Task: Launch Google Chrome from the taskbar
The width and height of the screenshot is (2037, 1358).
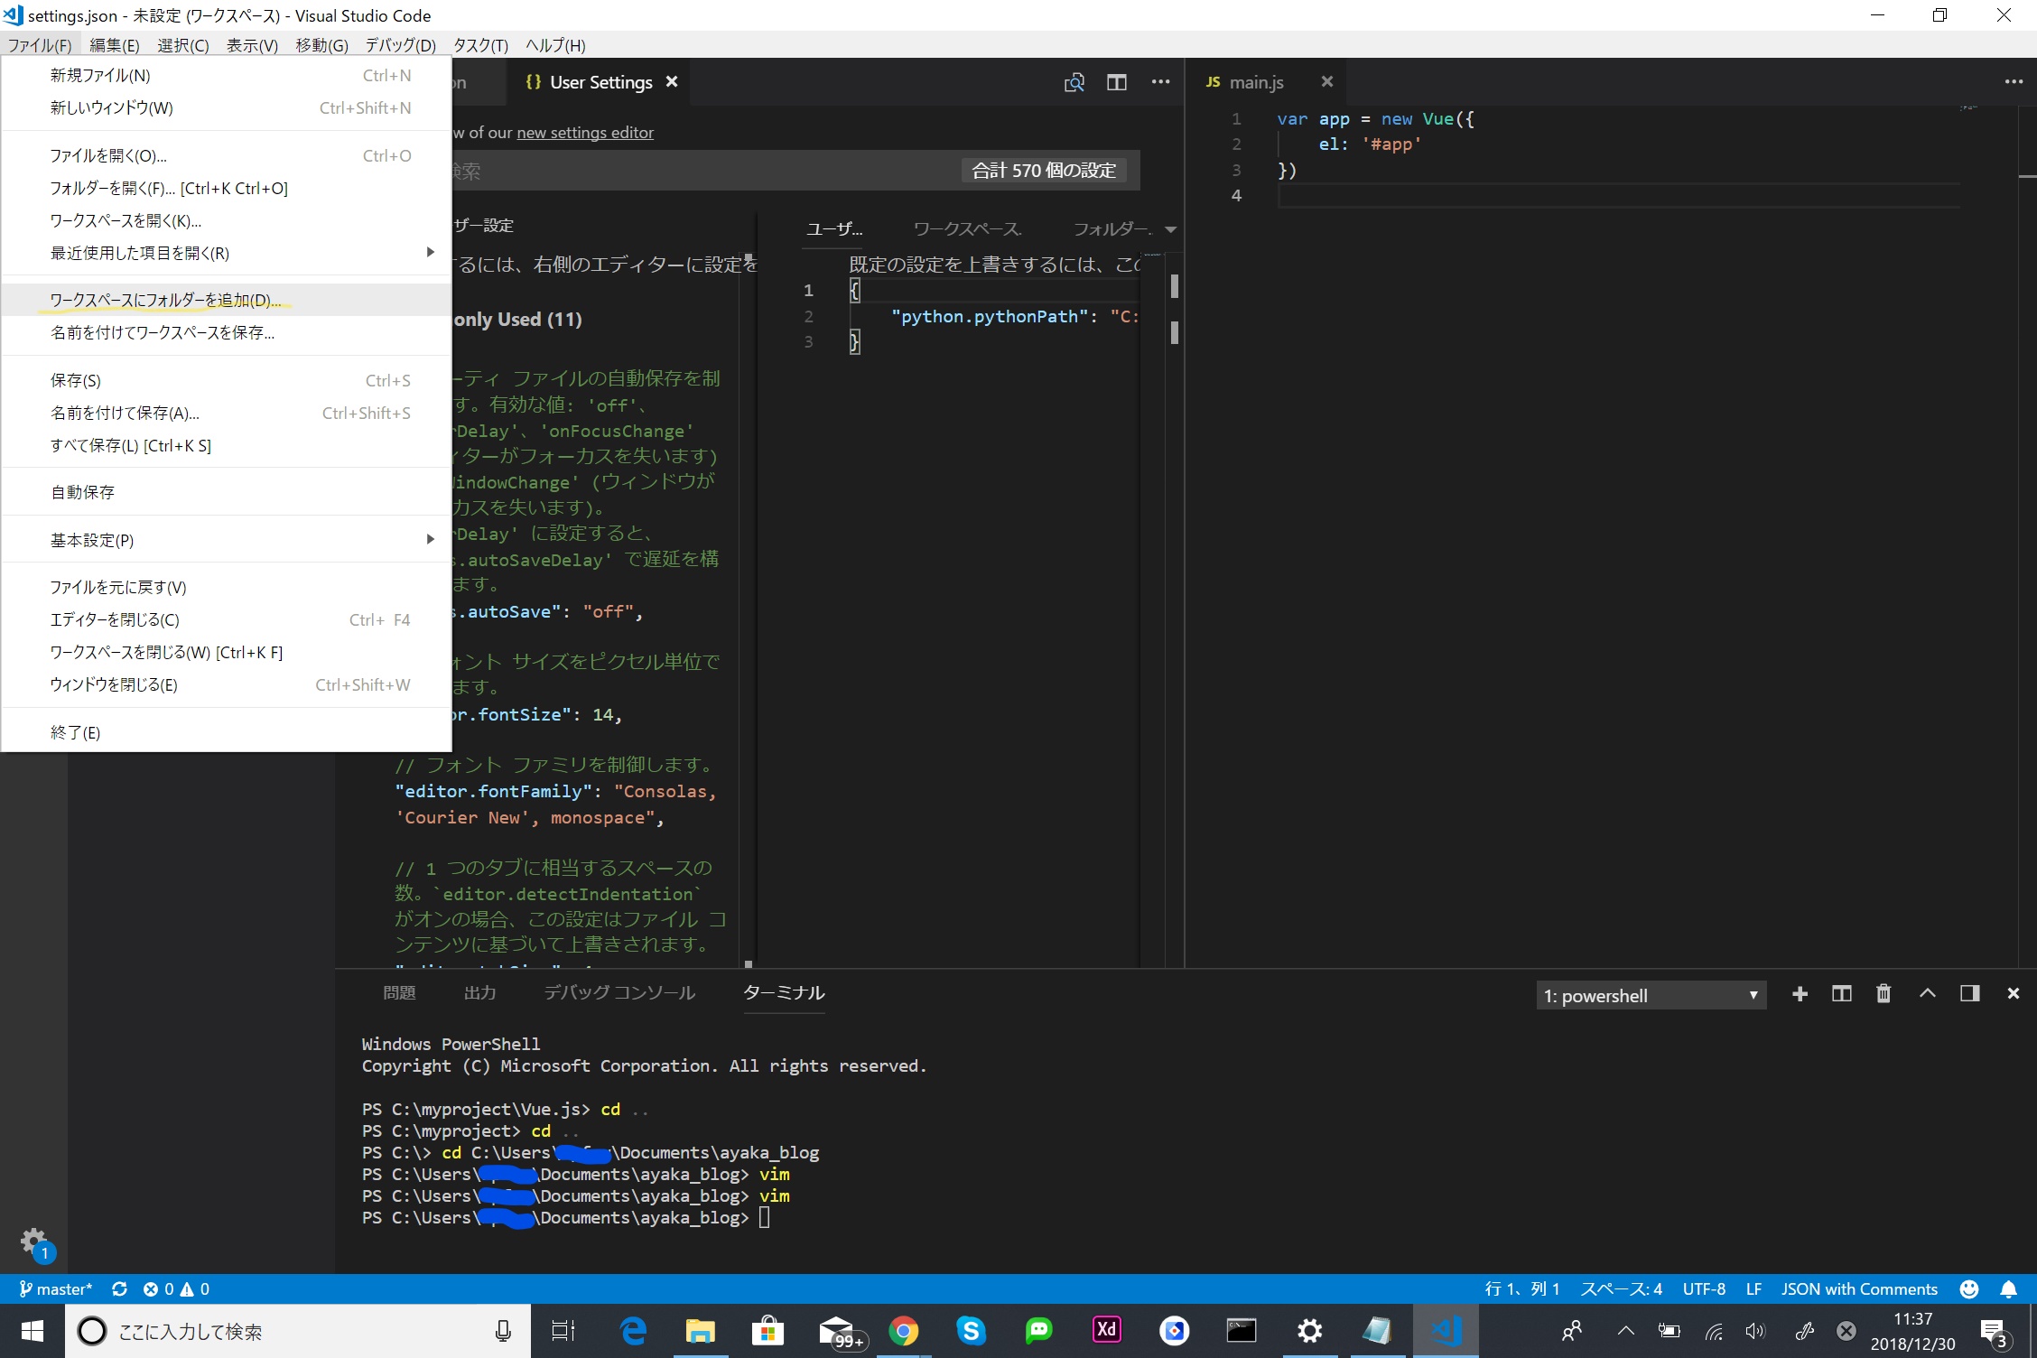Action: (904, 1331)
